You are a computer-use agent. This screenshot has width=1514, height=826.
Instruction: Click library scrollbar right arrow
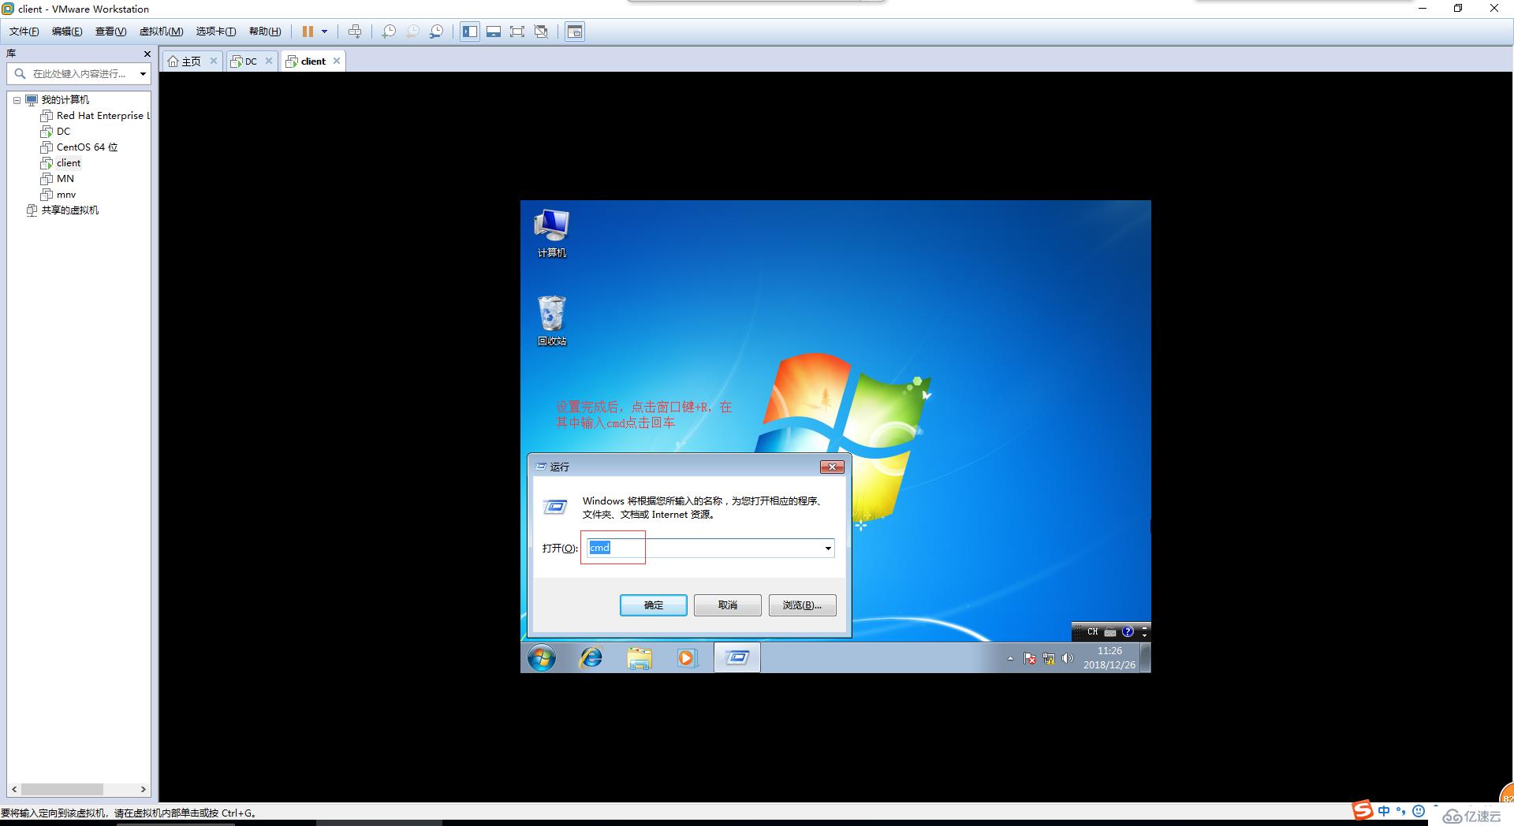tap(143, 789)
